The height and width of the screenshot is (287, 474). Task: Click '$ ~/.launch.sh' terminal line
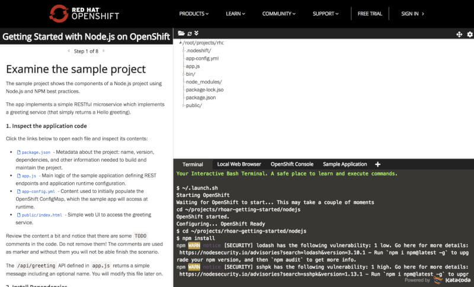pos(197,188)
